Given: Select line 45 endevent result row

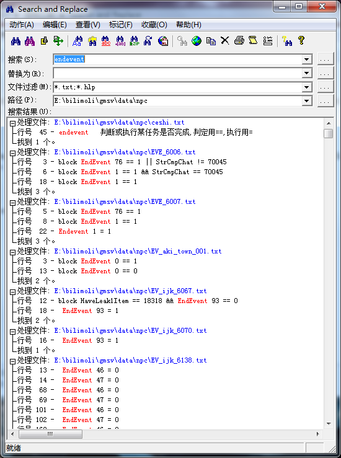Looking at the screenshot, I should point(135,132).
